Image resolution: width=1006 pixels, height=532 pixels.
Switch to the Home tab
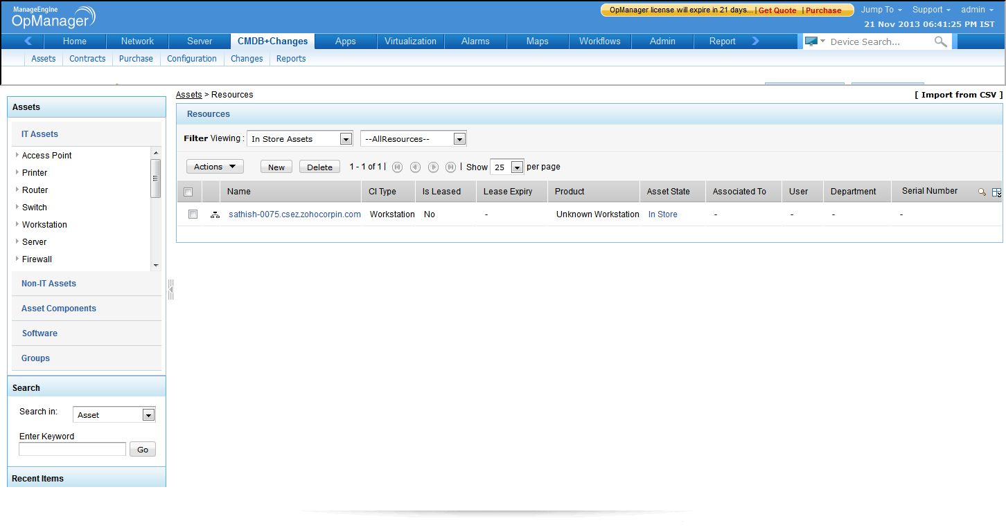point(75,41)
